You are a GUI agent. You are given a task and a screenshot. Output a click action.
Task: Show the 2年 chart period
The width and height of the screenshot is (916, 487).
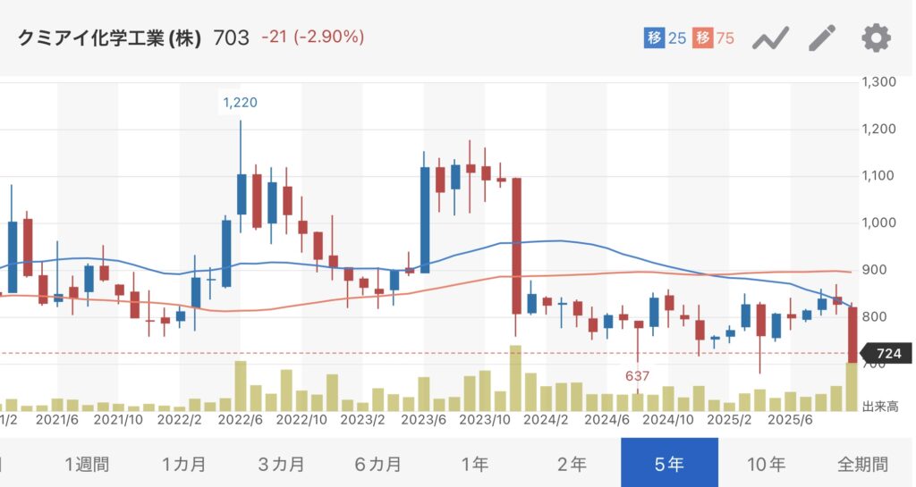tap(572, 464)
